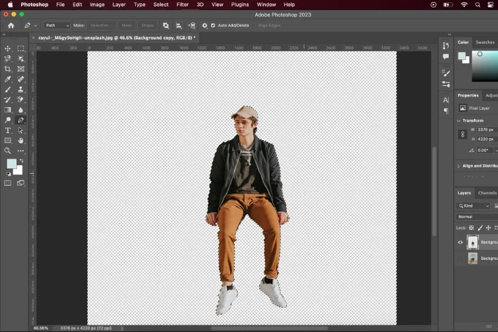Change screen mode icon in toolbox

tap(21, 183)
